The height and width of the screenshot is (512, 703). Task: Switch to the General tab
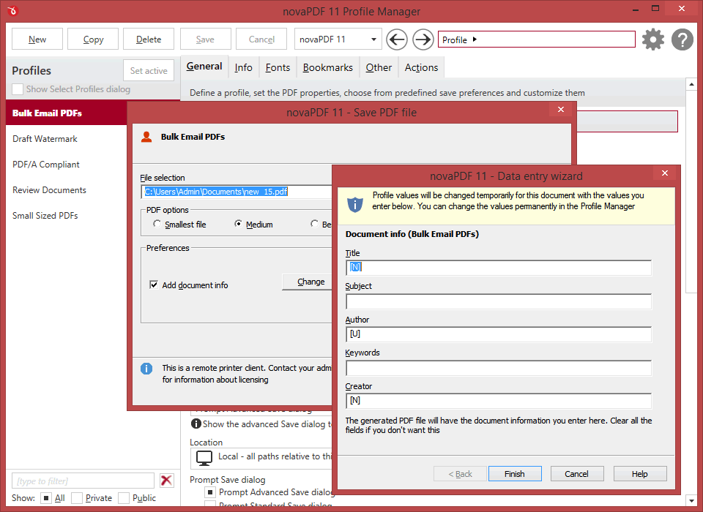[204, 67]
